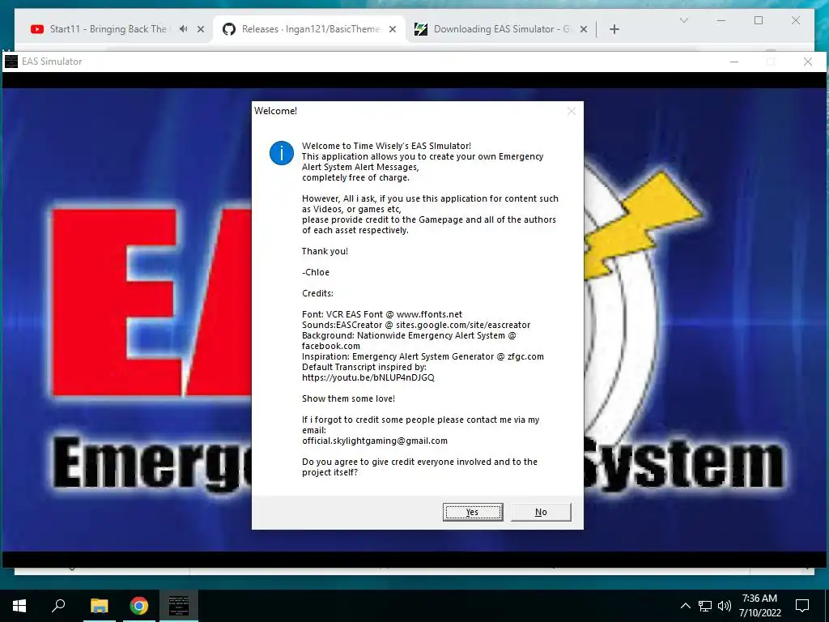
Task: Close the Chrome window
Action: 796,20
